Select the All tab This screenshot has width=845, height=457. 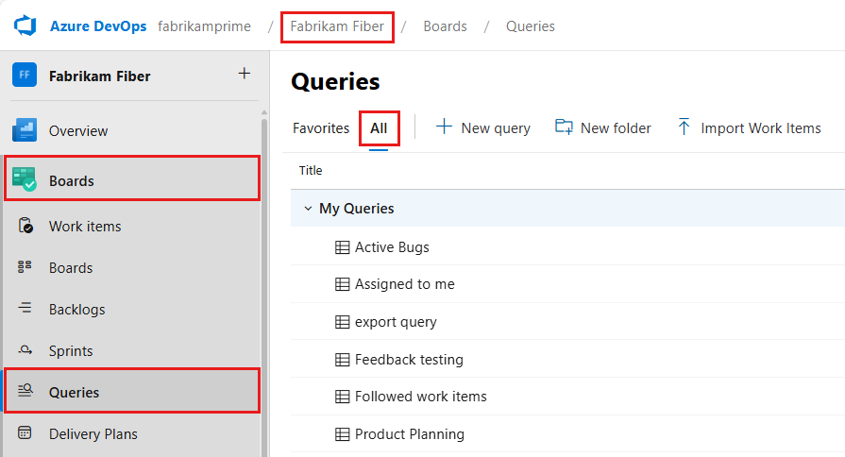(x=379, y=128)
